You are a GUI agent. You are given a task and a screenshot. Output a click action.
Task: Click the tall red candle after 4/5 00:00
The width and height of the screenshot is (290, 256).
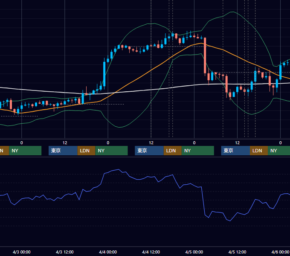205,55
